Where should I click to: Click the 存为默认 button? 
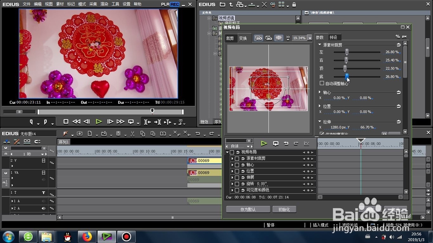[248, 209]
